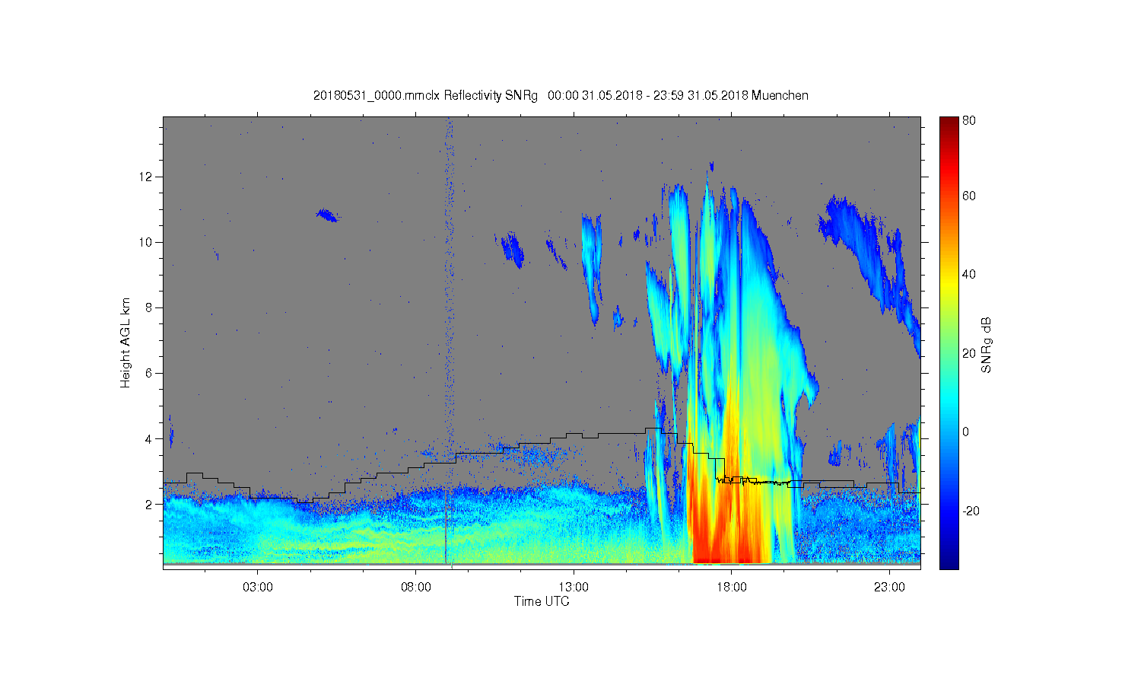The height and width of the screenshot is (685, 1141).
Task: Click the 23:00 time tick label
Action: 889,588
